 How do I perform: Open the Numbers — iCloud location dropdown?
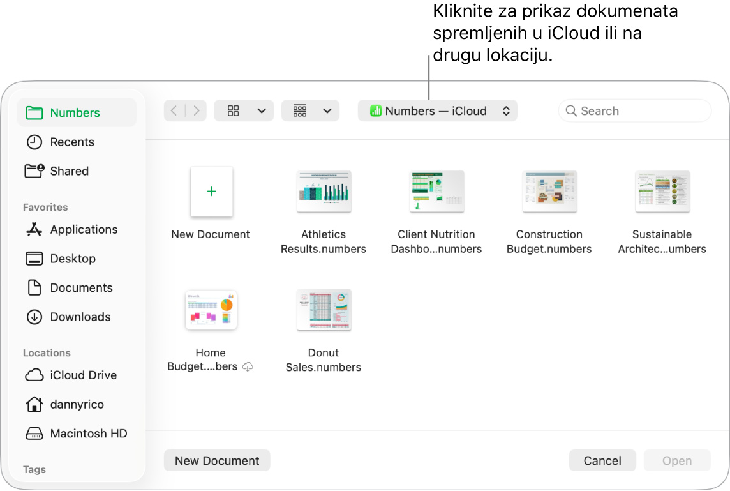point(438,110)
